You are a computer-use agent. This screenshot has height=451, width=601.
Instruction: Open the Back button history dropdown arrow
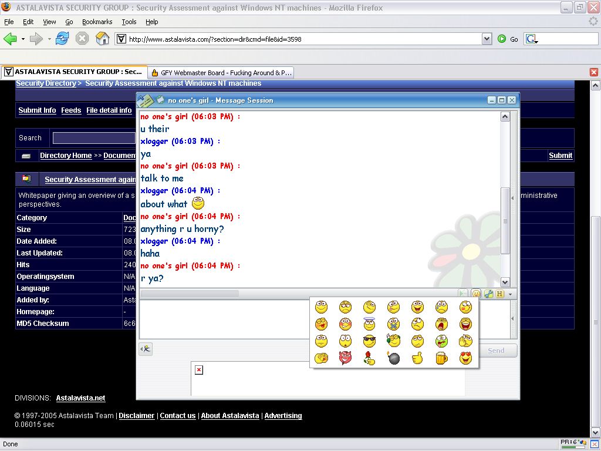pos(23,39)
